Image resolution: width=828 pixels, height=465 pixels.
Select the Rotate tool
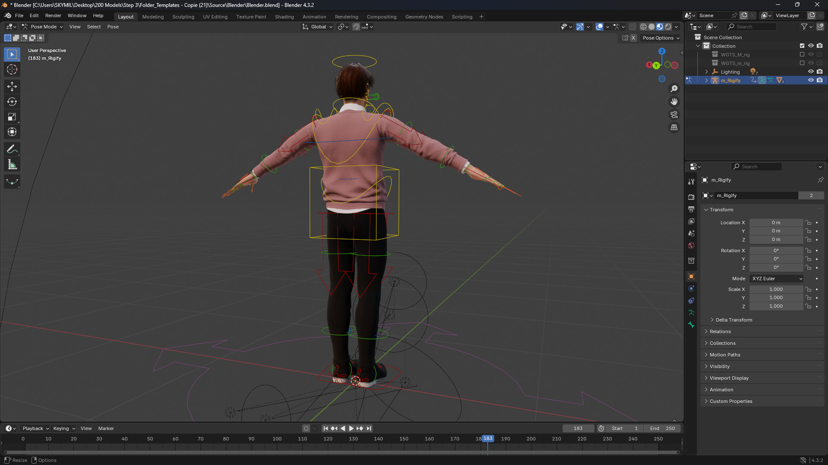click(x=12, y=102)
